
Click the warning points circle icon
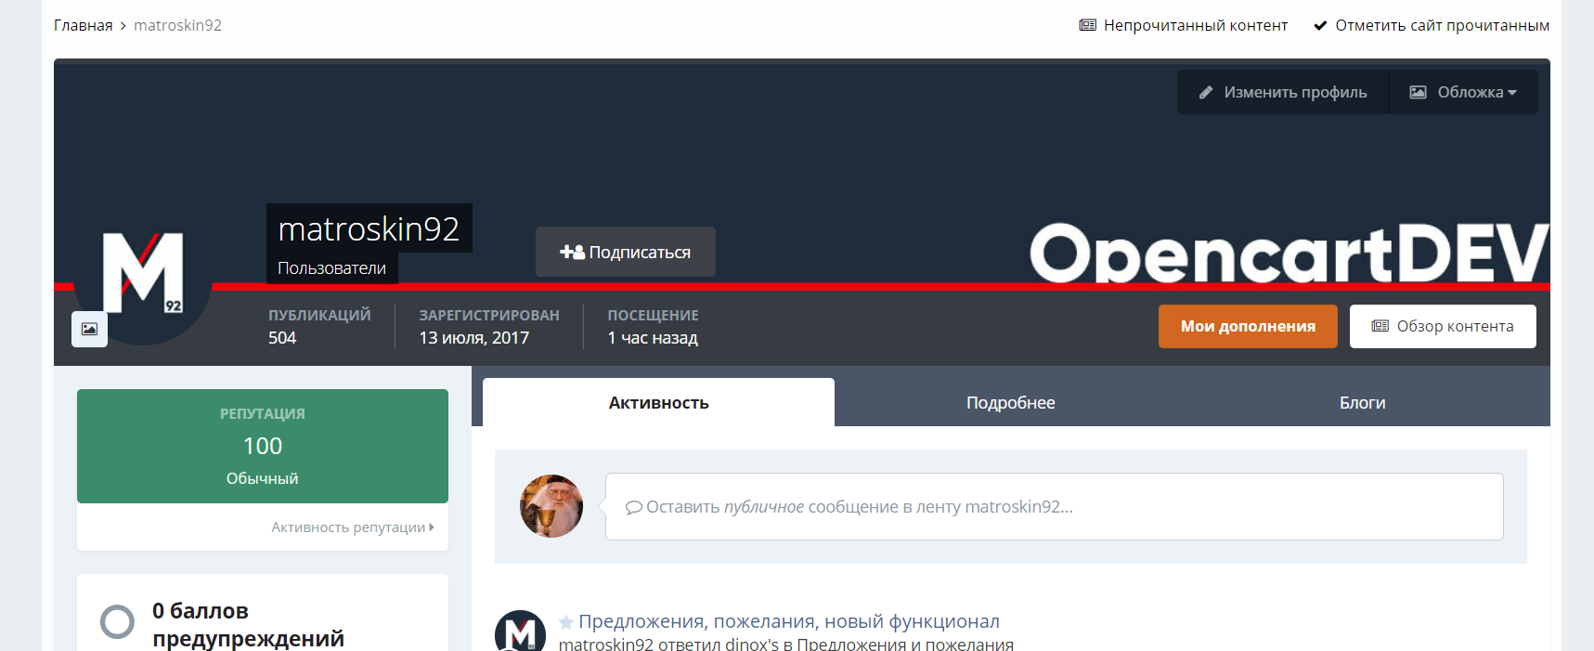[117, 621]
